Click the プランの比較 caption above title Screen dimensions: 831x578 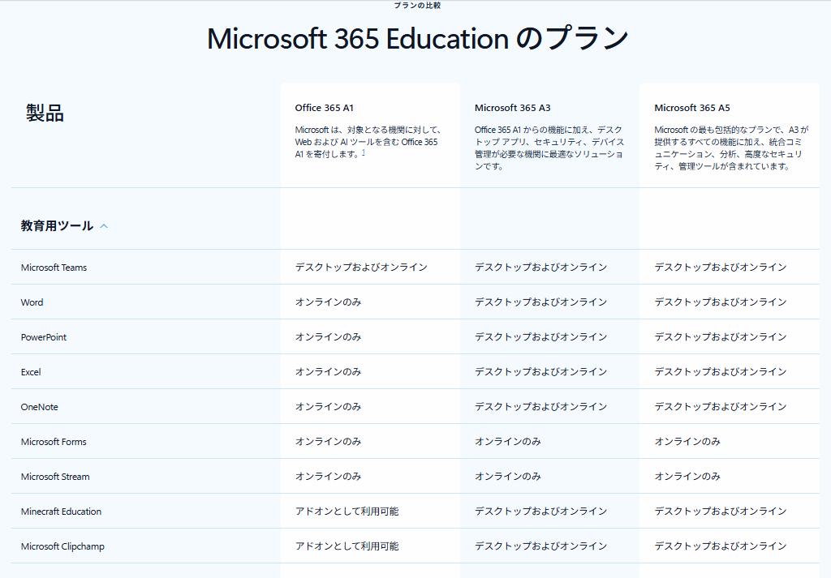click(x=418, y=6)
